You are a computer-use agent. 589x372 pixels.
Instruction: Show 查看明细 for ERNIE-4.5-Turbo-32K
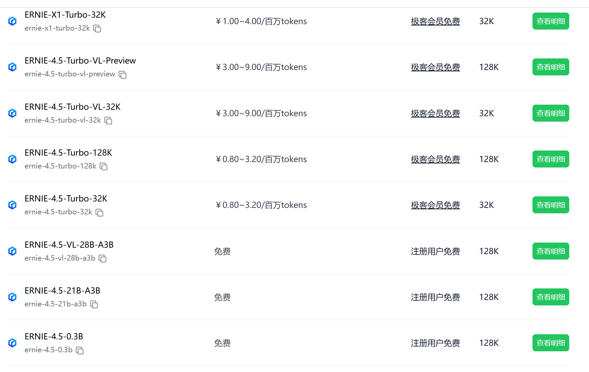coord(551,205)
